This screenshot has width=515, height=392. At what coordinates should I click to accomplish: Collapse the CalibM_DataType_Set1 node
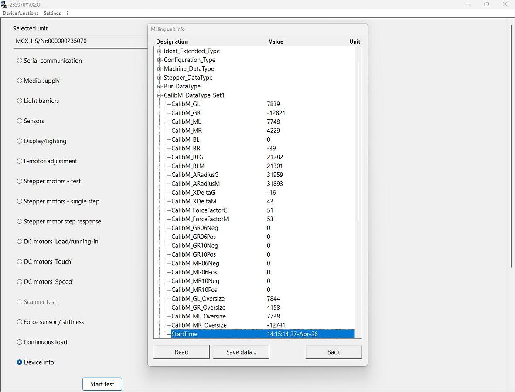tap(160, 95)
